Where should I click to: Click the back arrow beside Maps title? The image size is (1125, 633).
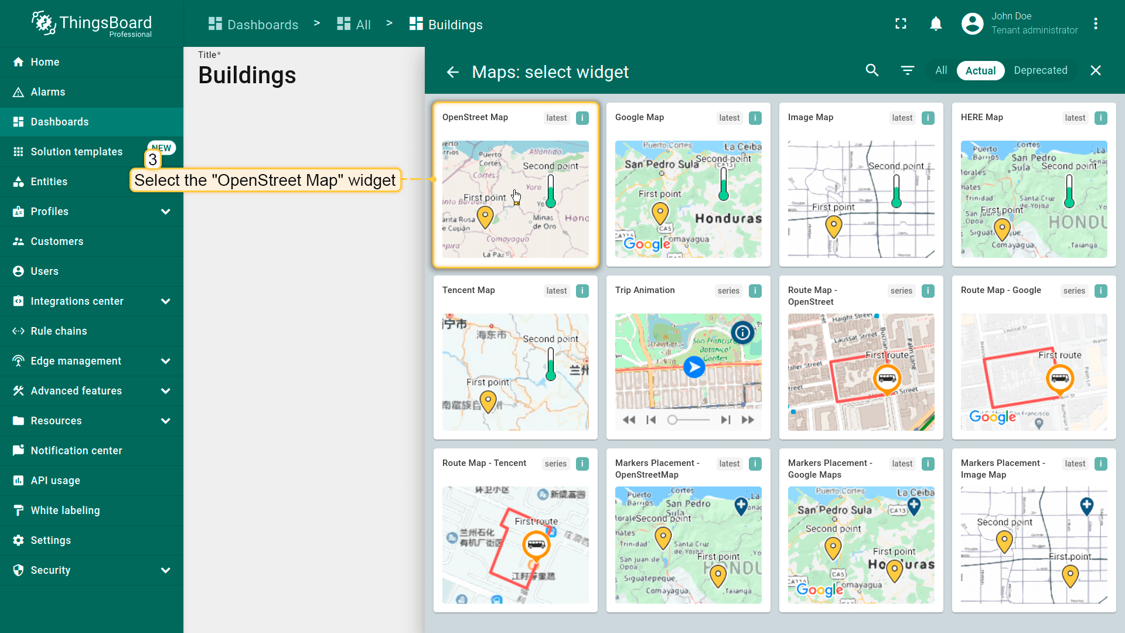[452, 72]
